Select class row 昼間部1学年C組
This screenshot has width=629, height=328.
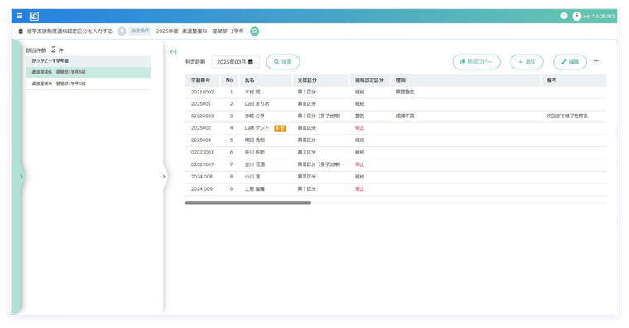point(89,83)
